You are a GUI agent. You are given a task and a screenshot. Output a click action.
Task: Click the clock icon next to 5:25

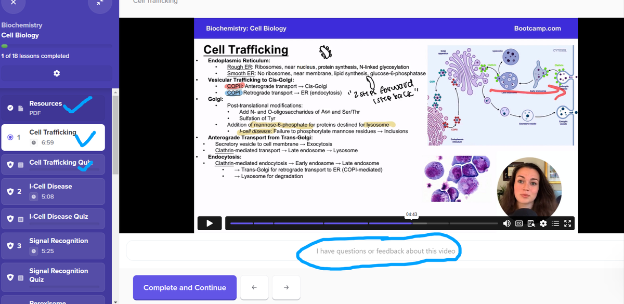coord(33,251)
